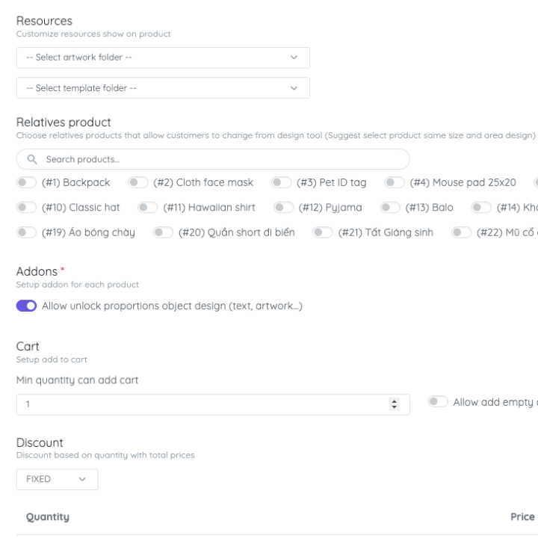The height and width of the screenshot is (538, 538).
Task: Enable the Cloth face mask toggle
Action: (x=137, y=182)
